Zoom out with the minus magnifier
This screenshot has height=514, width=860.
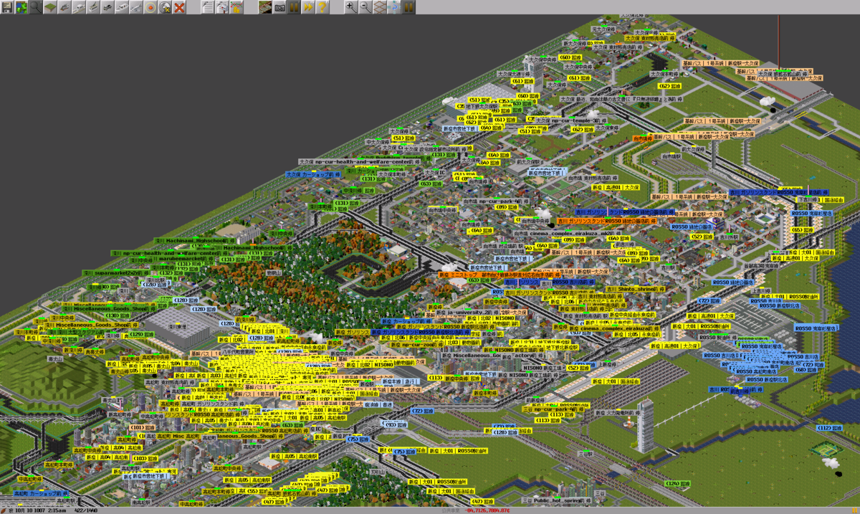[365, 7]
